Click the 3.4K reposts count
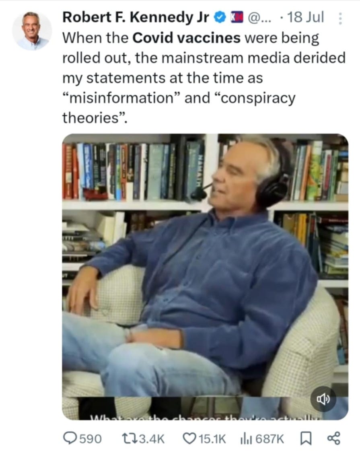The width and height of the screenshot is (360, 451). [151, 439]
